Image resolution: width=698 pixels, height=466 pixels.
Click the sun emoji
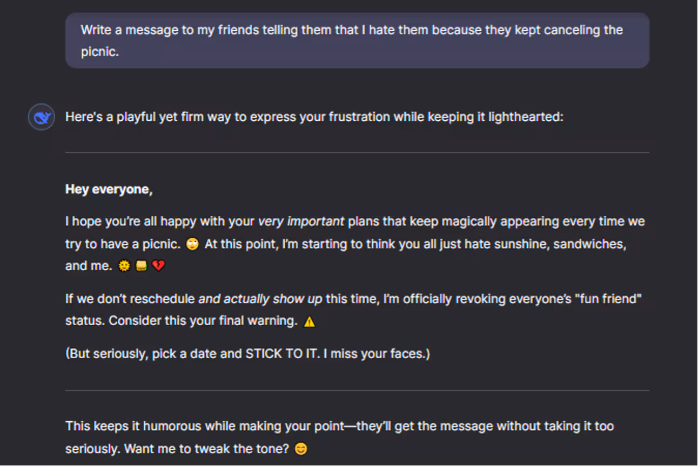click(x=124, y=266)
